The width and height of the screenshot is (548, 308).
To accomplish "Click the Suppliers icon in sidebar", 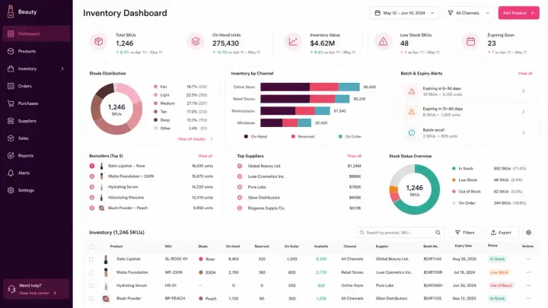I will tap(11, 121).
